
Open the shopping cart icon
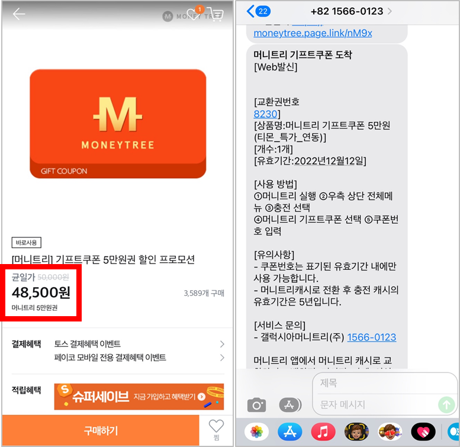pos(215,14)
